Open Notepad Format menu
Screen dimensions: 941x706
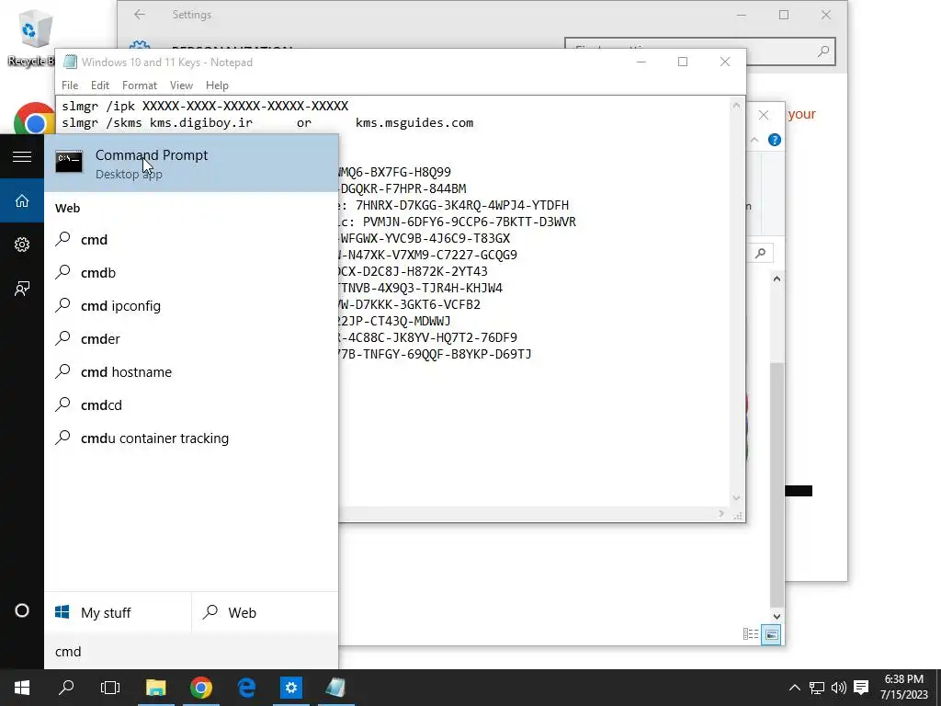[140, 85]
